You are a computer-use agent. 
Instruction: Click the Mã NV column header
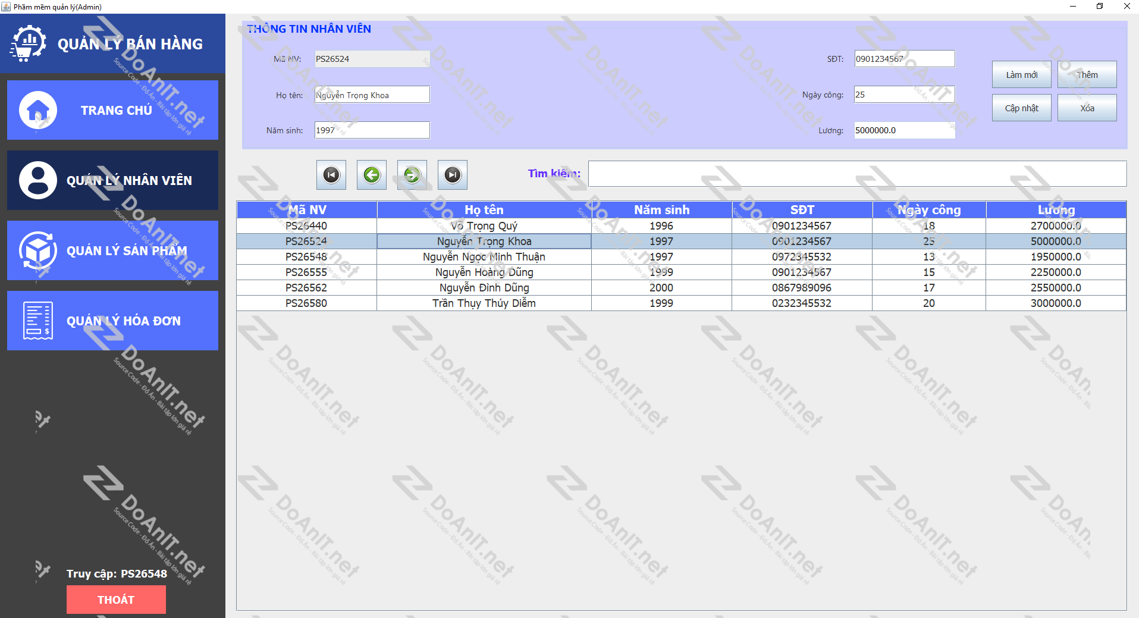[307, 210]
